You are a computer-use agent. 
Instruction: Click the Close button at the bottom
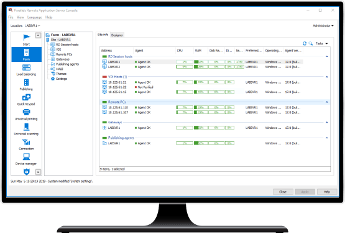click(283, 191)
